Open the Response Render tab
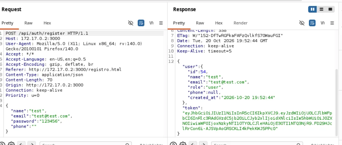The height and width of the screenshot is (145, 342). pyautogui.click(x=241, y=23)
